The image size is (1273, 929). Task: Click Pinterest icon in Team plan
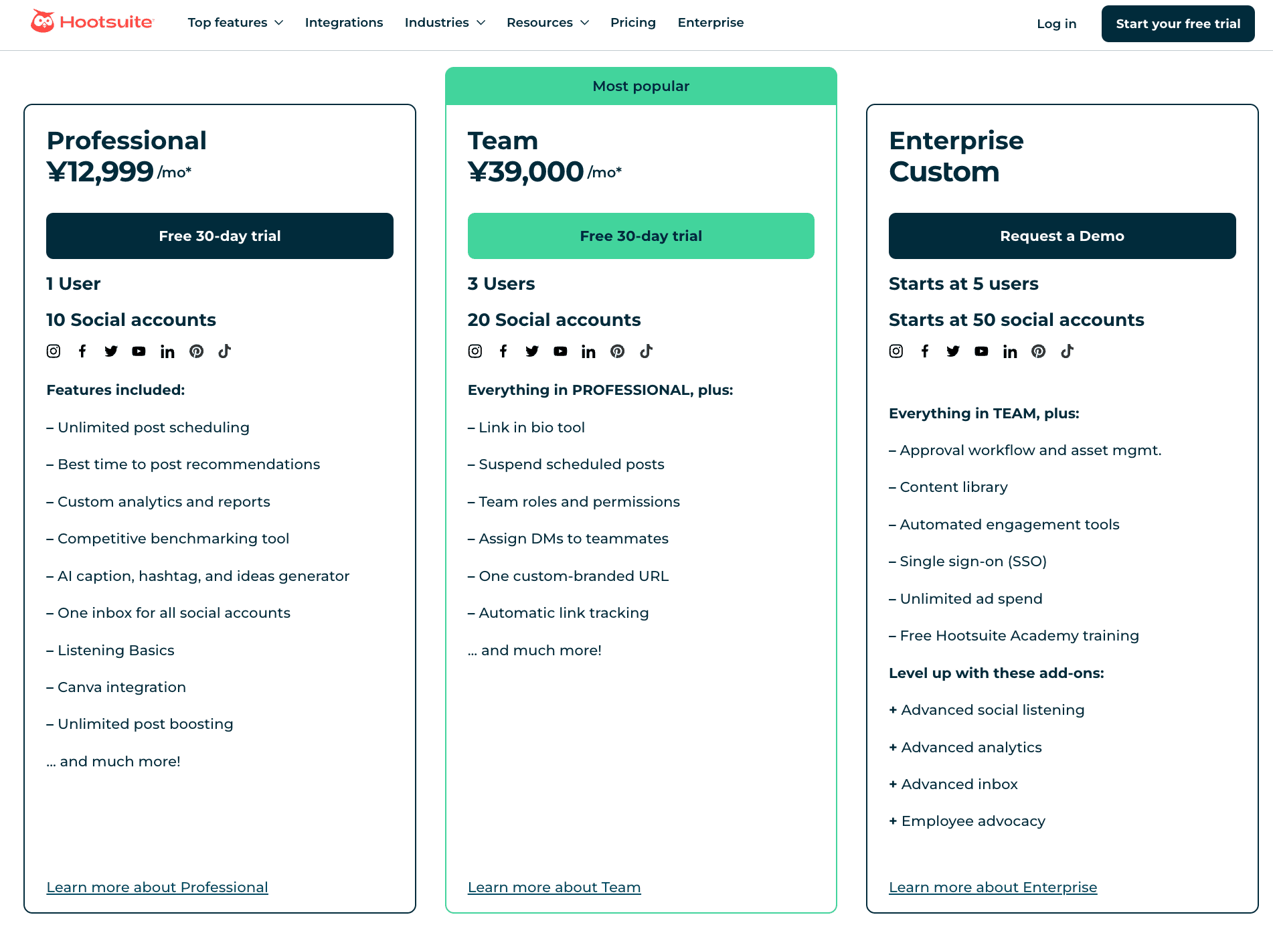(617, 351)
